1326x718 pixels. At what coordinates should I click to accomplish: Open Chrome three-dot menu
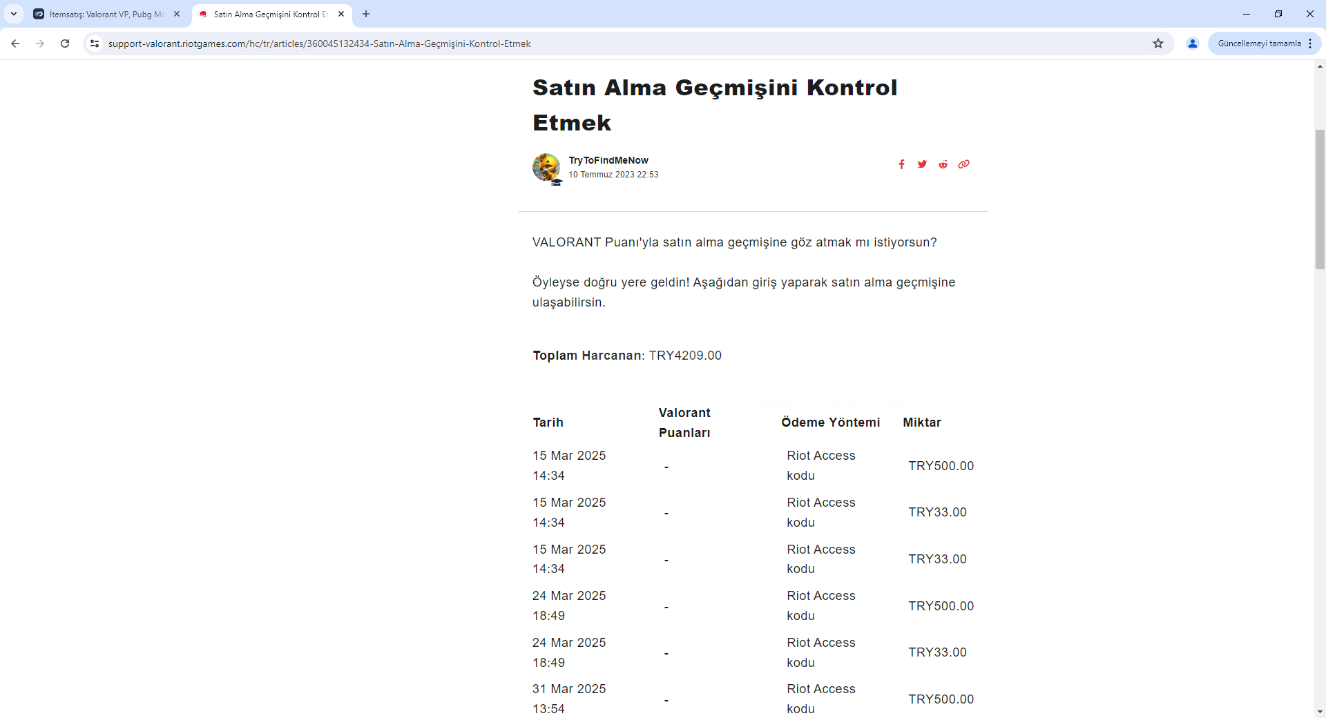1310,43
